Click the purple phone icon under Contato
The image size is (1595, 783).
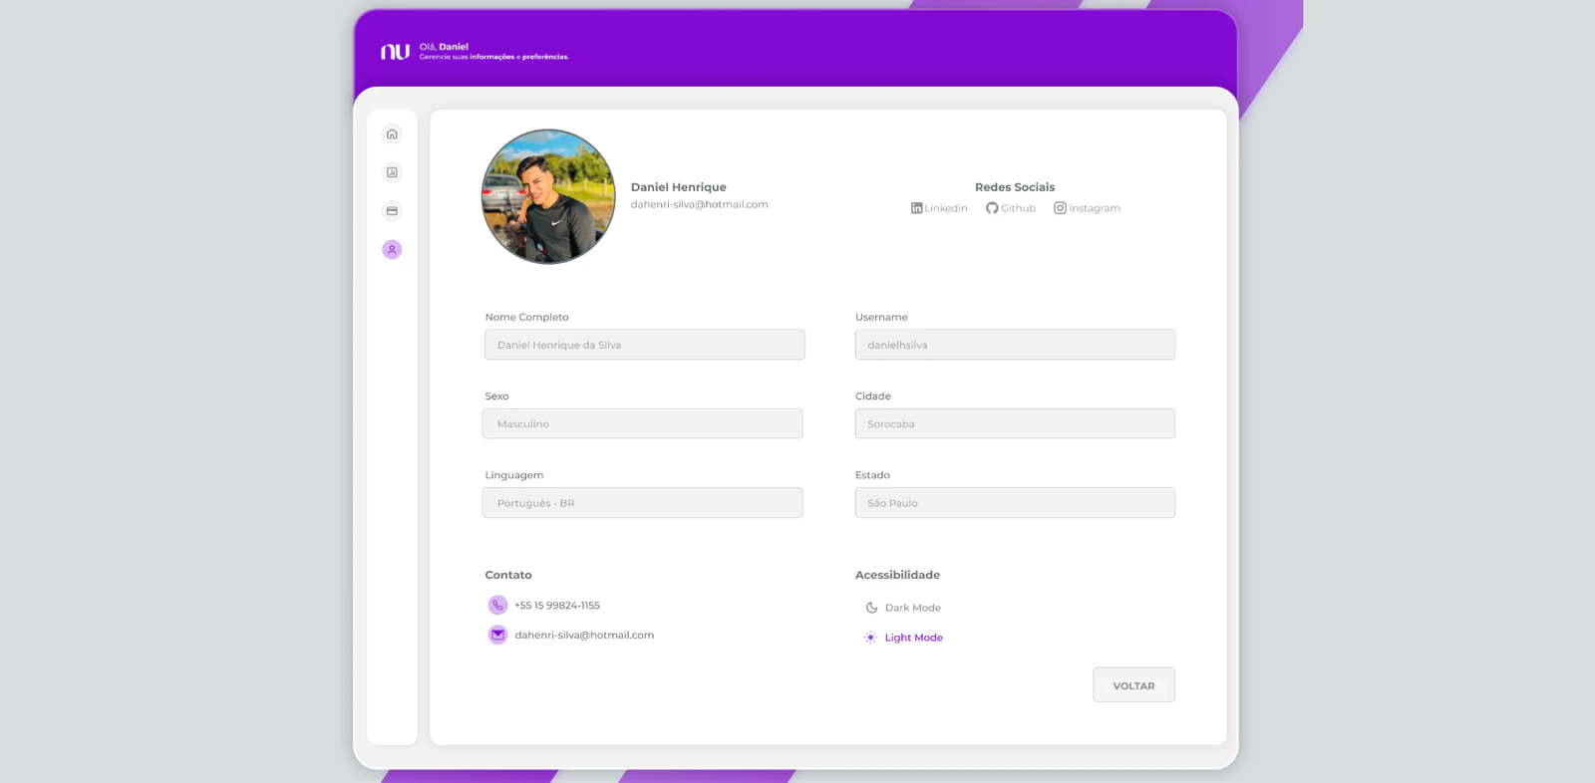pyautogui.click(x=497, y=605)
